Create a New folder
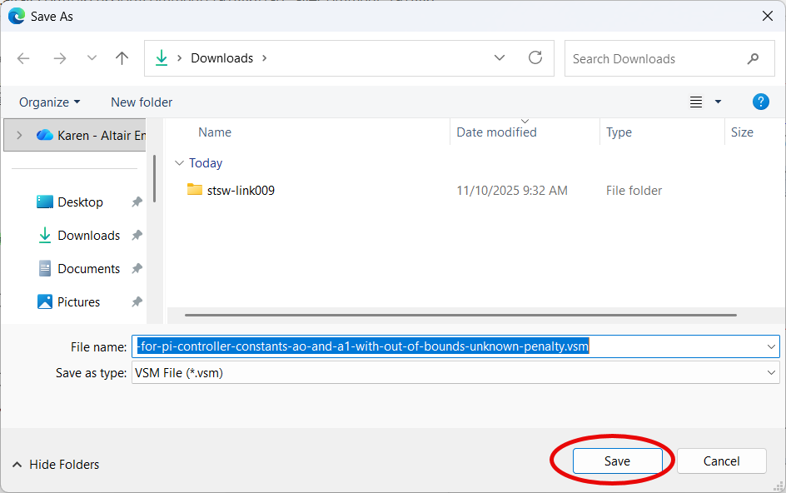The width and height of the screenshot is (786, 493). [x=142, y=102]
